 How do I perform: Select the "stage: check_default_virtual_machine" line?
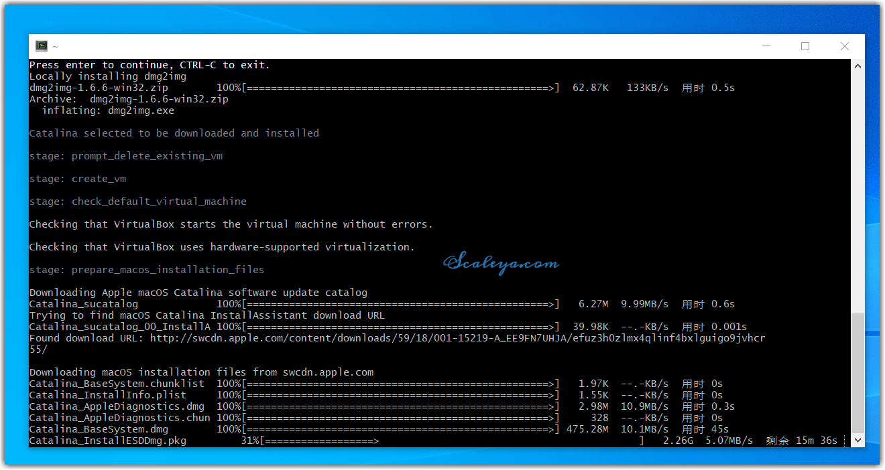138,202
